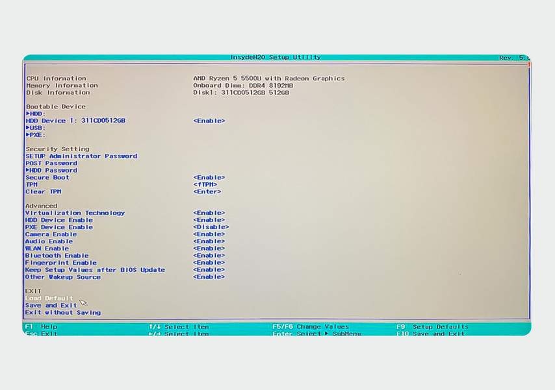Choose Load Default in EXIT section
This screenshot has width=555, height=390.
tap(49, 299)
